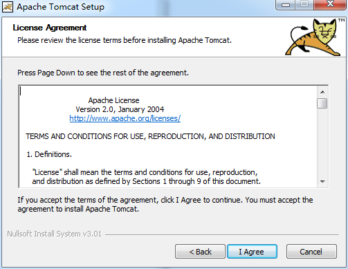Click the I Agree button
This screenshot has height=269, width=348.
coord(252,252)
